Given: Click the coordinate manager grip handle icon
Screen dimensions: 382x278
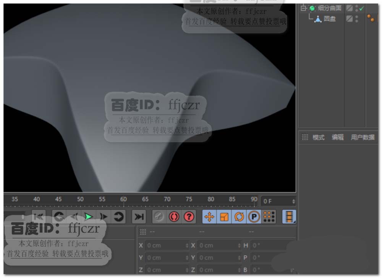Looking at the screenshot, I should click(143, 232).
